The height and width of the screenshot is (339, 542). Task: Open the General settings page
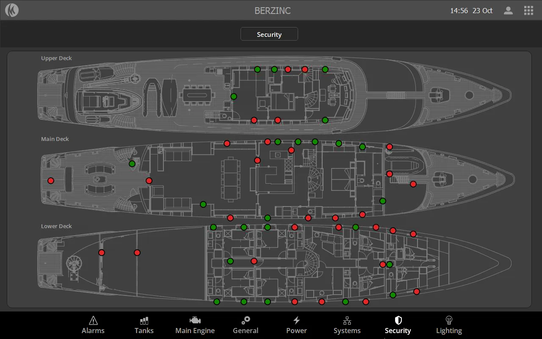point(246,325)
